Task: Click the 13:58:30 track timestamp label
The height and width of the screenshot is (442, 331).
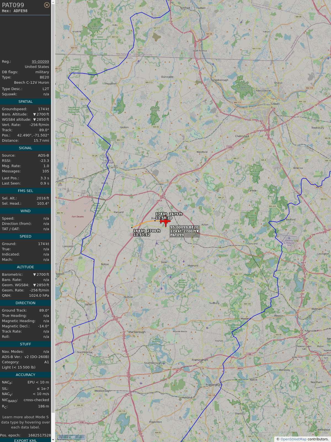Action: point(164,218)
